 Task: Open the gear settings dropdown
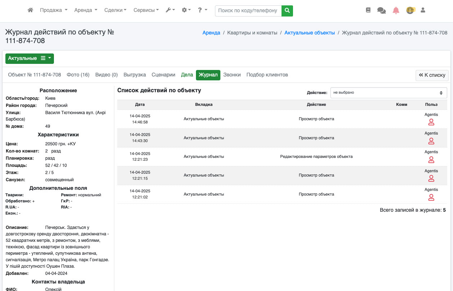(186, 10)
